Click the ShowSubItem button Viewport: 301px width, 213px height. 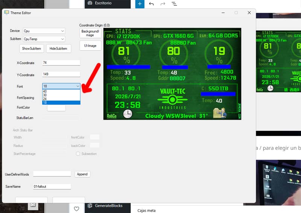tap(32, 49)
